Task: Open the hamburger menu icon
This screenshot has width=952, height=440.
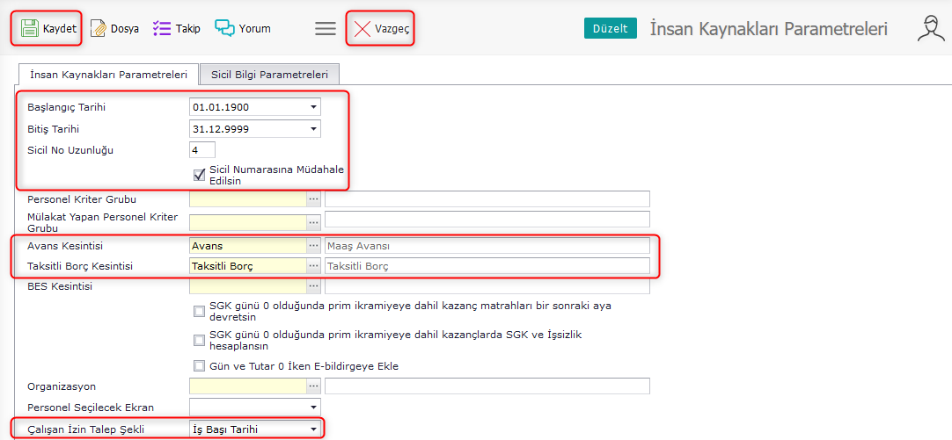Action: [x=326, y=29]
